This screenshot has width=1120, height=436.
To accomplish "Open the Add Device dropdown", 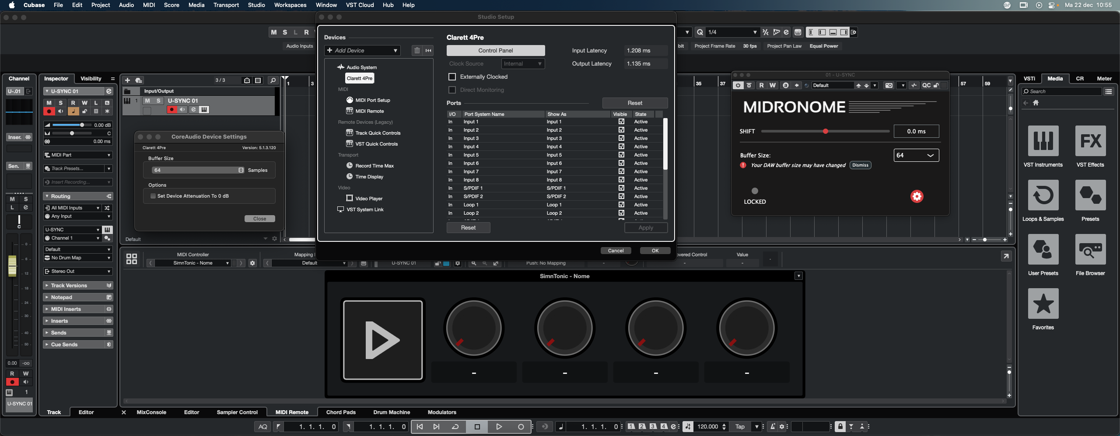I will pyautogui.click(x=362, y=51).
